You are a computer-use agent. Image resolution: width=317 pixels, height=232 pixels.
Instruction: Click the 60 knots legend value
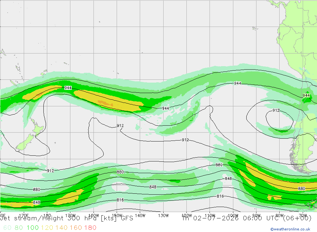pos(7,228)
